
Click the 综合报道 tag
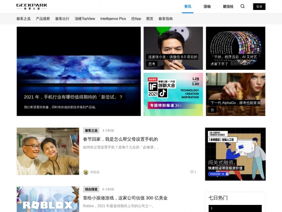point(91,189)
